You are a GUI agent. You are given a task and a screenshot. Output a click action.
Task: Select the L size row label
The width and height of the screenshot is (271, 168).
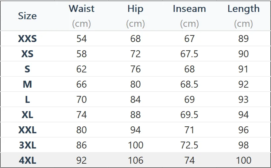pos(27,99)
